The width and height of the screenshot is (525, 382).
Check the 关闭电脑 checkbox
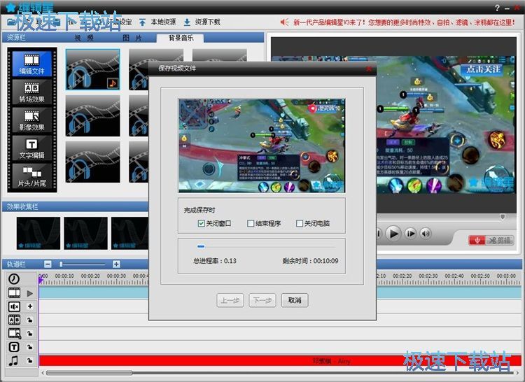click(x=300, y=223)
